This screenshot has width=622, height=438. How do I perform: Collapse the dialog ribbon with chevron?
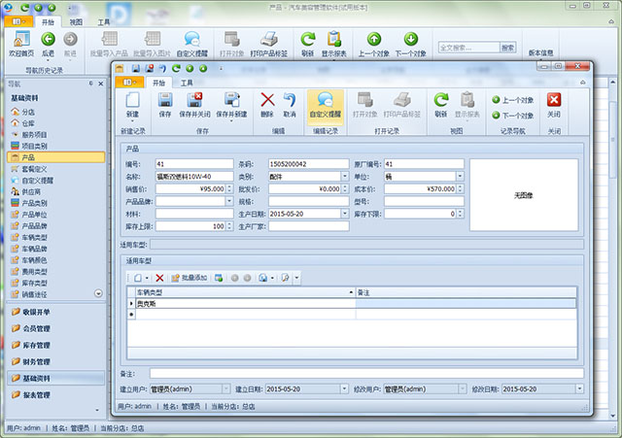[582, 83]
